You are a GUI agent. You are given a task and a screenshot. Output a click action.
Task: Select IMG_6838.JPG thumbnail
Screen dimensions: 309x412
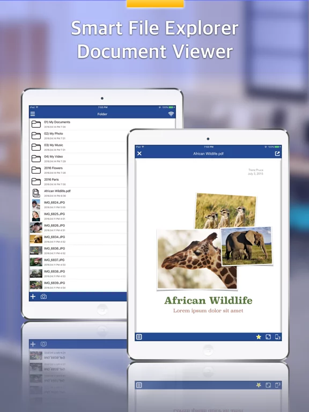[x=36, y=274]
